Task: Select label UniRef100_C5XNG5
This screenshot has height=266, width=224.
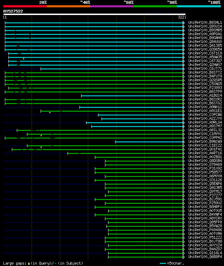Action: point(205,84)
